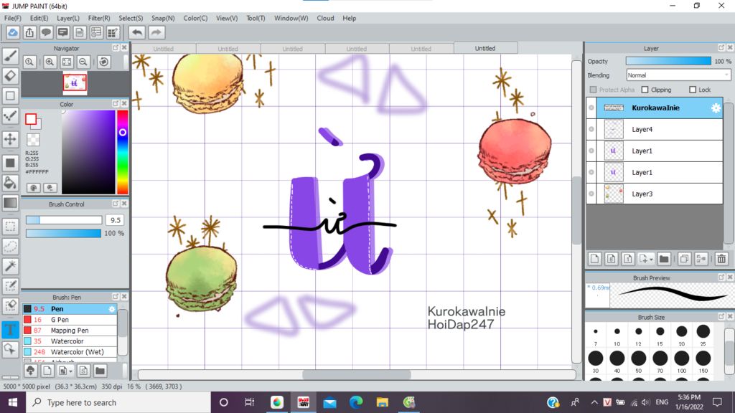Click the Redo arrow
The image size is (735, 413).
(156, 32)
